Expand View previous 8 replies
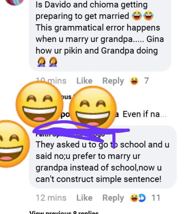This screenshot has height=214, width=185. pos(64,212)
